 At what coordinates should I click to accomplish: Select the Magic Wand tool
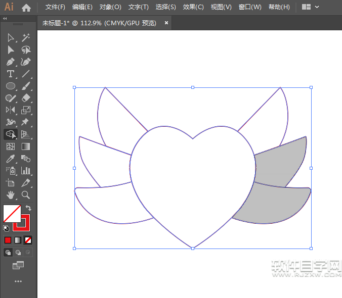(x=26, y=37)
